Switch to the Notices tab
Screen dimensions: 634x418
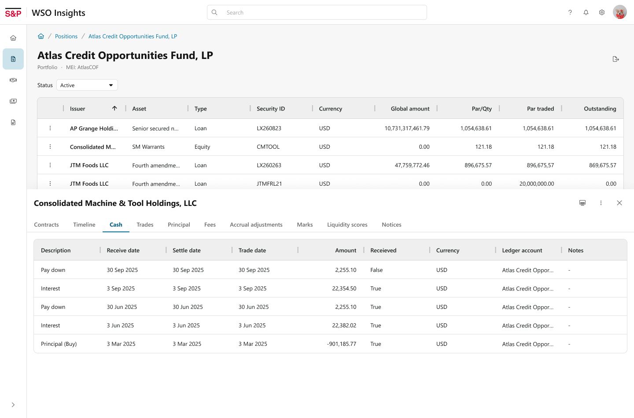tap(391, 224)
